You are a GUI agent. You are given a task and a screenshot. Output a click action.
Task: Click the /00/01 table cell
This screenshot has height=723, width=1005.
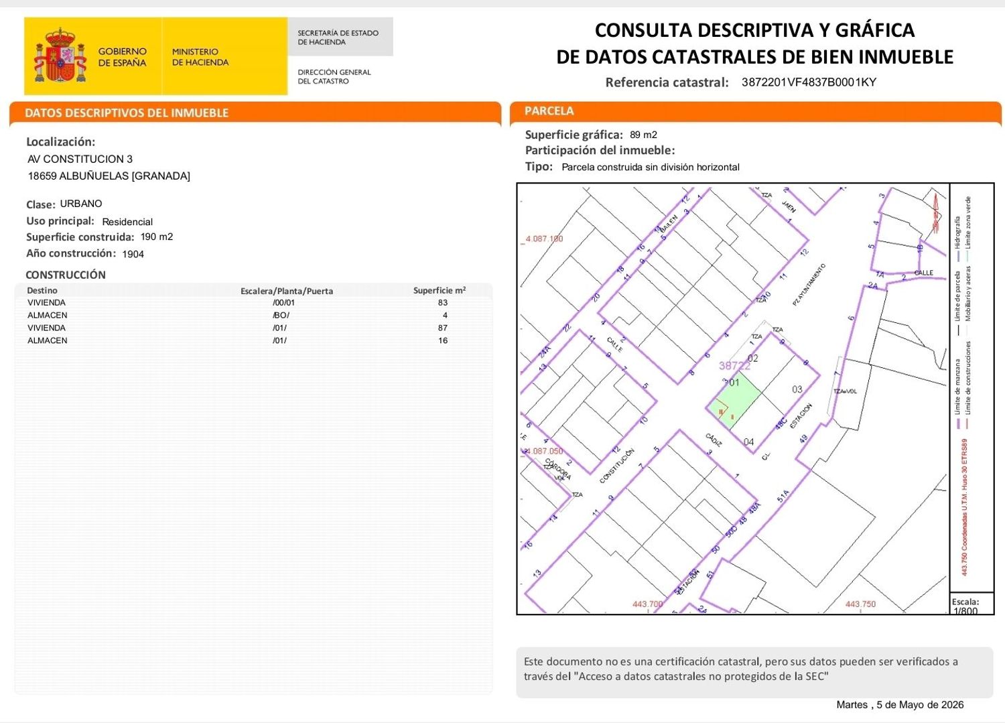click(283, 303)
